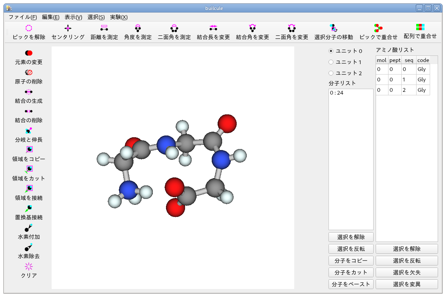Choose the ユニット 2 radio option
The image size is (446, 297).
[331, 73]
